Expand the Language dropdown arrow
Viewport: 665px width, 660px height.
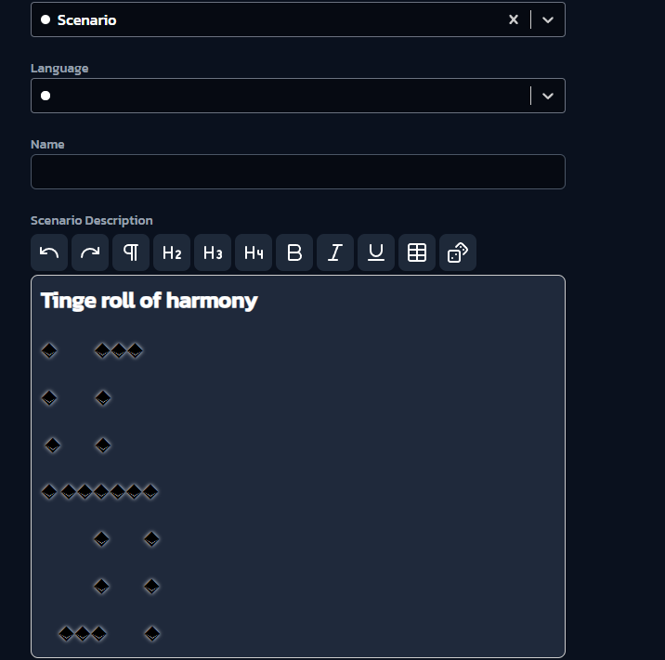click(x=548, y=96)
